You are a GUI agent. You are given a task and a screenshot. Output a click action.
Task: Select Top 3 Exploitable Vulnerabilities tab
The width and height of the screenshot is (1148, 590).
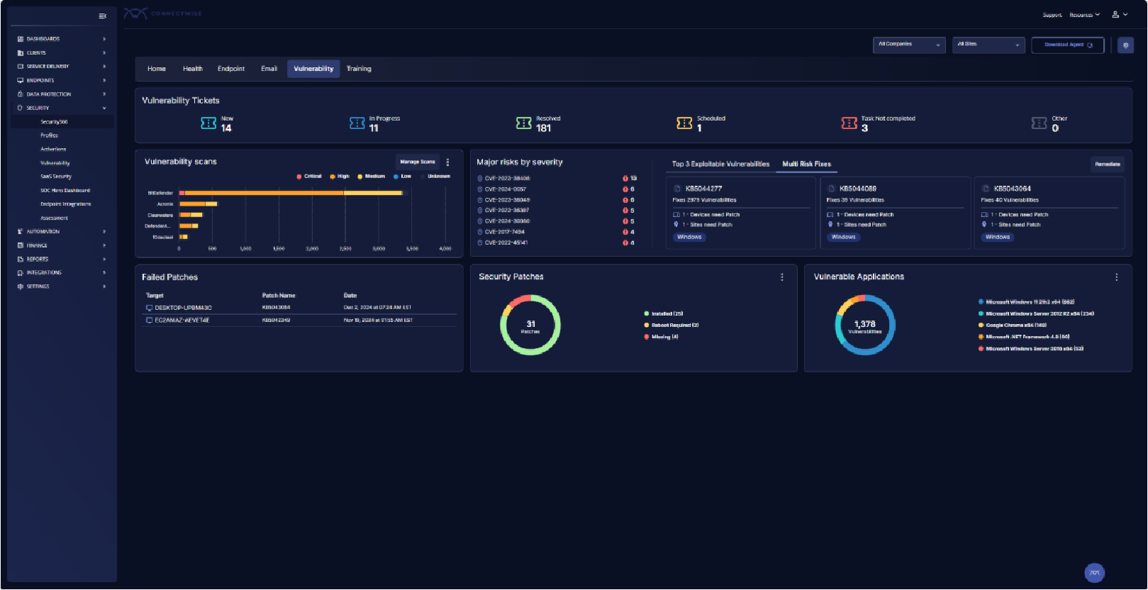[x=720, y=164]
